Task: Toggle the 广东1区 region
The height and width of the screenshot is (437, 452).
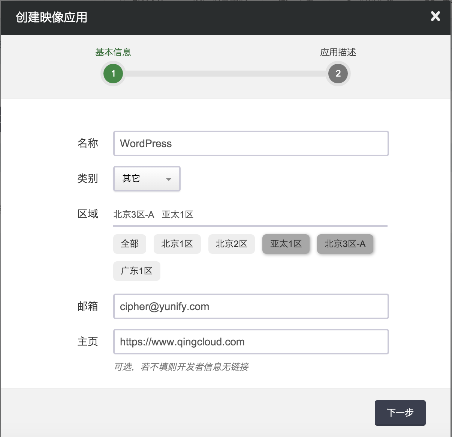Action: 136,271
